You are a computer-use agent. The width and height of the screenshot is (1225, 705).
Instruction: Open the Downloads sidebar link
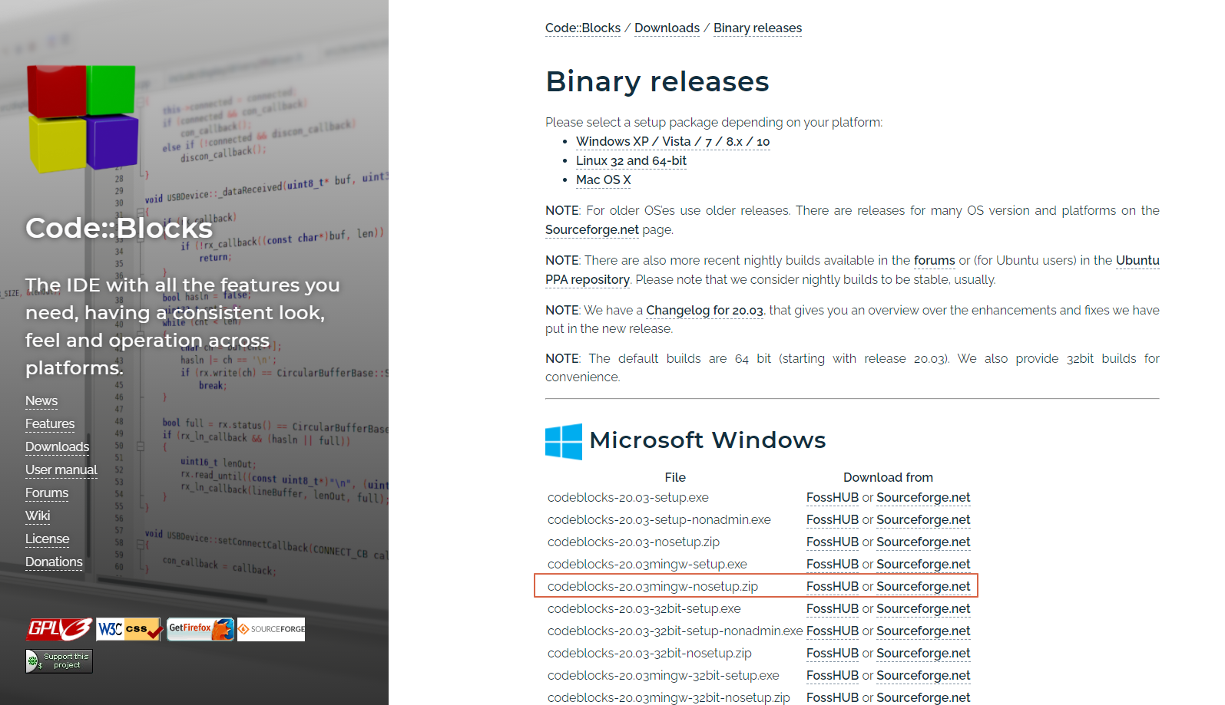[x=58, y=447]
